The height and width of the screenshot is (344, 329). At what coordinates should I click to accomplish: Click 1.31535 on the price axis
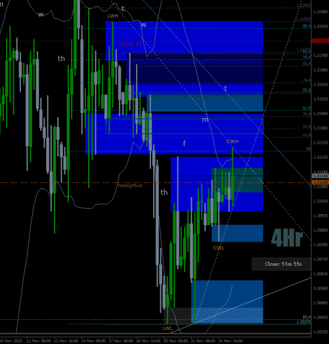(x=321, y=99)
